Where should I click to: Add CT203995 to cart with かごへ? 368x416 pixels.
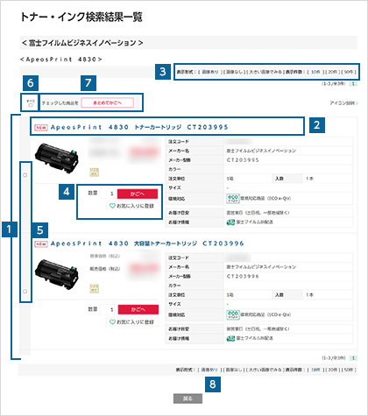[138, 194]
